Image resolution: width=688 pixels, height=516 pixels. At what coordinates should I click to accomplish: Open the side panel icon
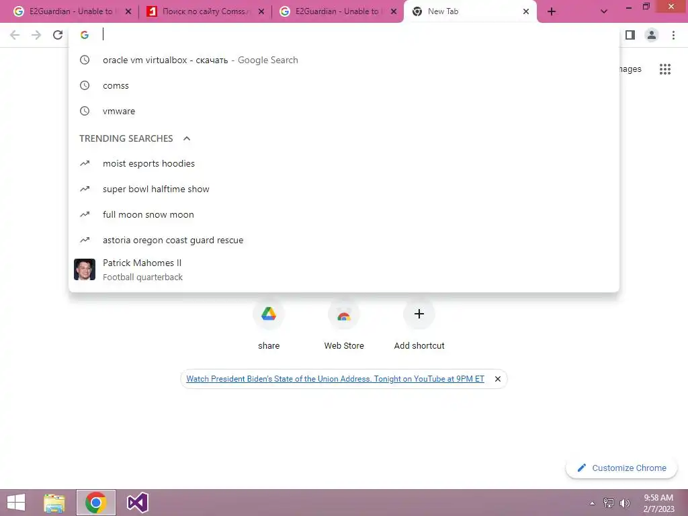pyautogui.click(x=630, y=35)
